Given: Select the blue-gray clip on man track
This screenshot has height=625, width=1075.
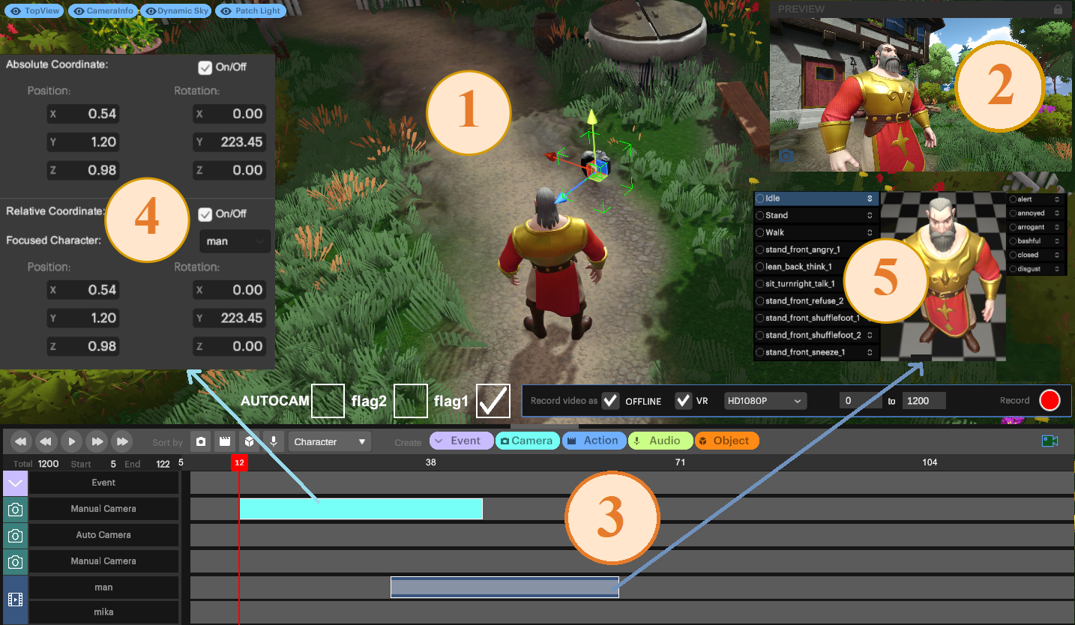Looking at the screenshot, I should click(505, 587).
